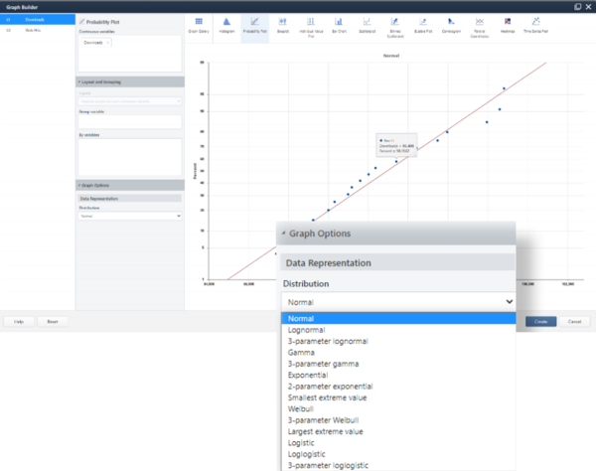Image resolution: width=596 pixels, height=471 pixels.
Task: Open the Layout dropdown
Action: (130, 101)
